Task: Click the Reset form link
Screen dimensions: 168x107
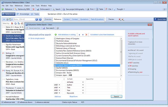Action: pyautogui.click(x=73, y=96)
